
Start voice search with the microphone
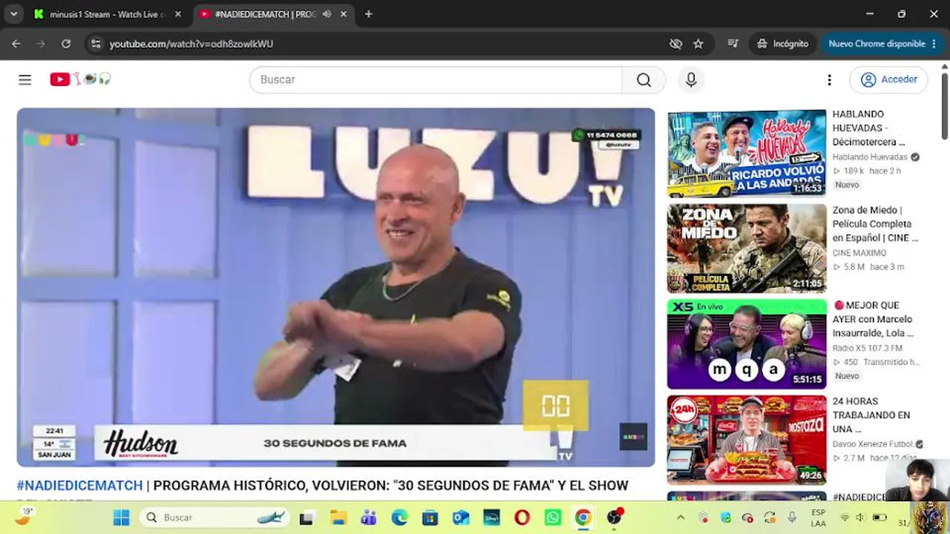click(691, 80)
